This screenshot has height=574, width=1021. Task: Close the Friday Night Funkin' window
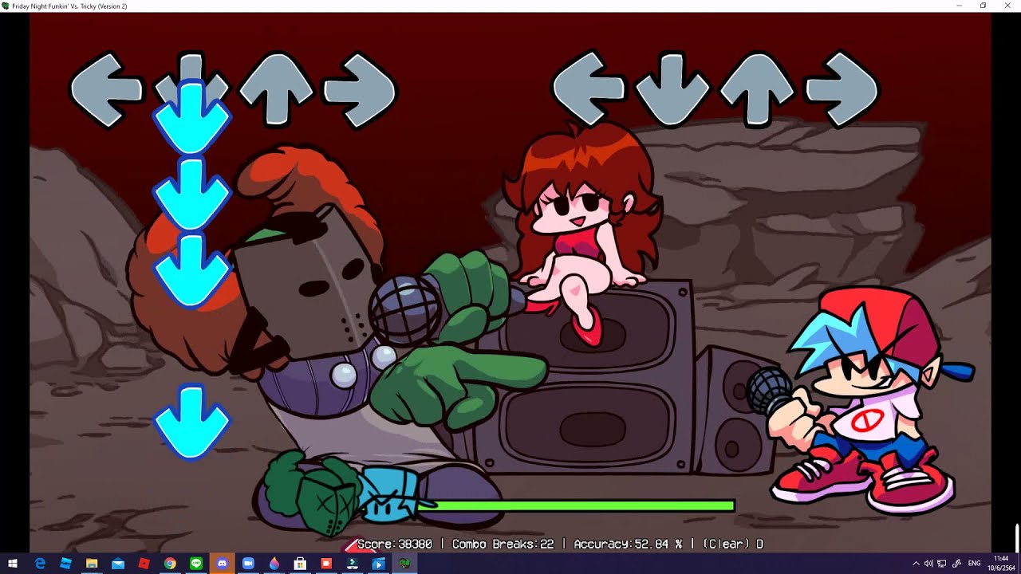point(1007,6)
